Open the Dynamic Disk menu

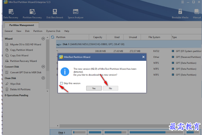click(x=53, y=31)
